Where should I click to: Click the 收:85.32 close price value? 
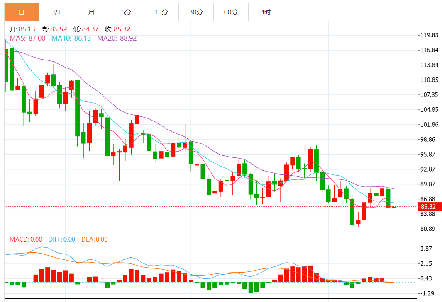[117, 29]
